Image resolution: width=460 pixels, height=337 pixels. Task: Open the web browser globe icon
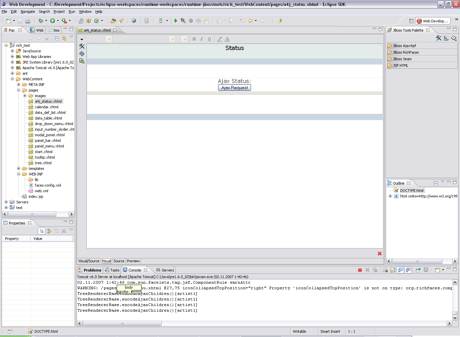click(134, 21)
